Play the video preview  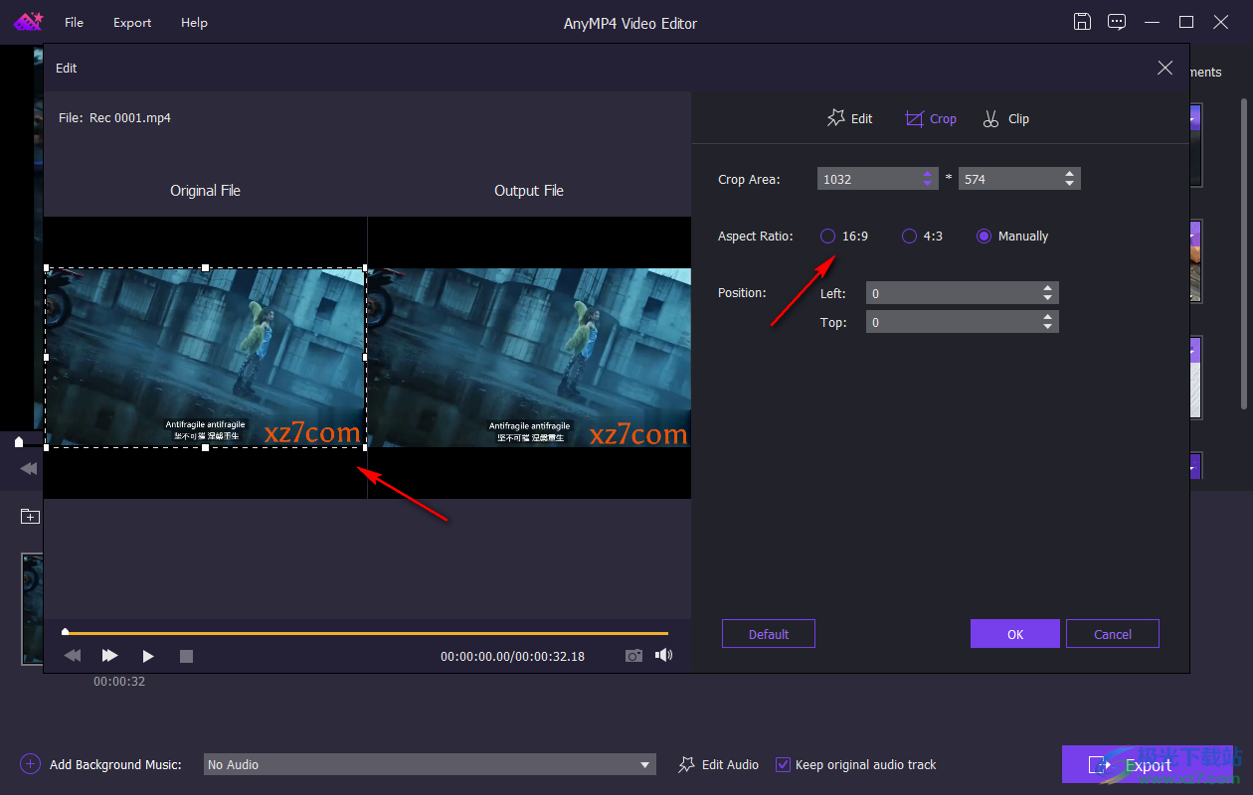point(148,656)
